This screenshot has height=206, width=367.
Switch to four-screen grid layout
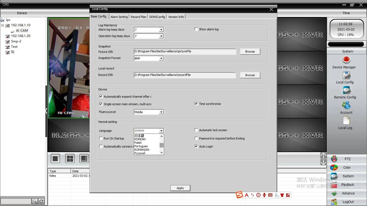pos(70,159)
